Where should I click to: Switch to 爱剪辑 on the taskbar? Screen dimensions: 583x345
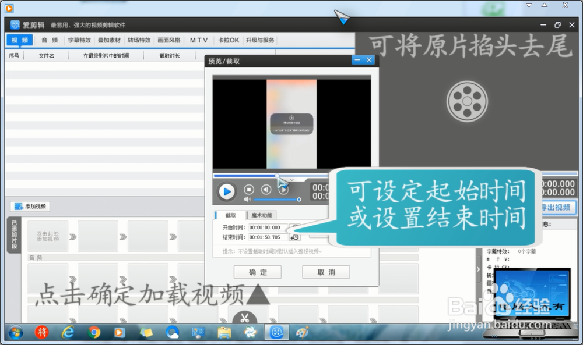pyautogui.click(x=276, y=332)
